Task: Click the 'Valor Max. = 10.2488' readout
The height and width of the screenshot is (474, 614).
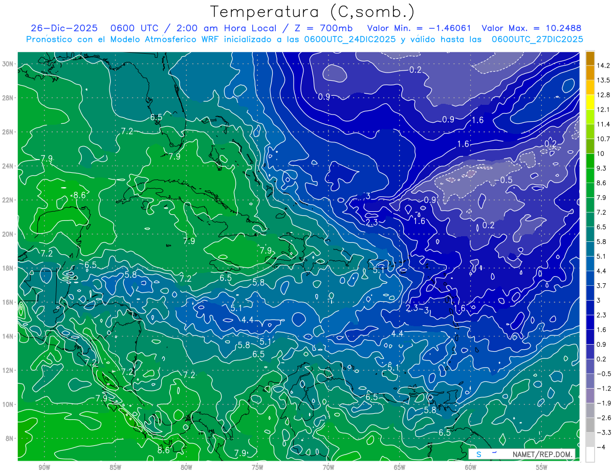Action: (x=532, y=28)
